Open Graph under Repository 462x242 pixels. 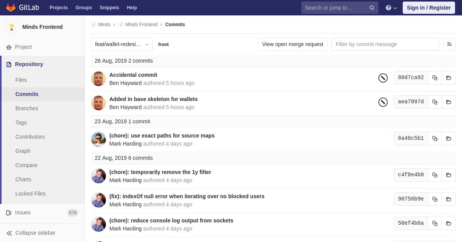(x=23, y=151)
